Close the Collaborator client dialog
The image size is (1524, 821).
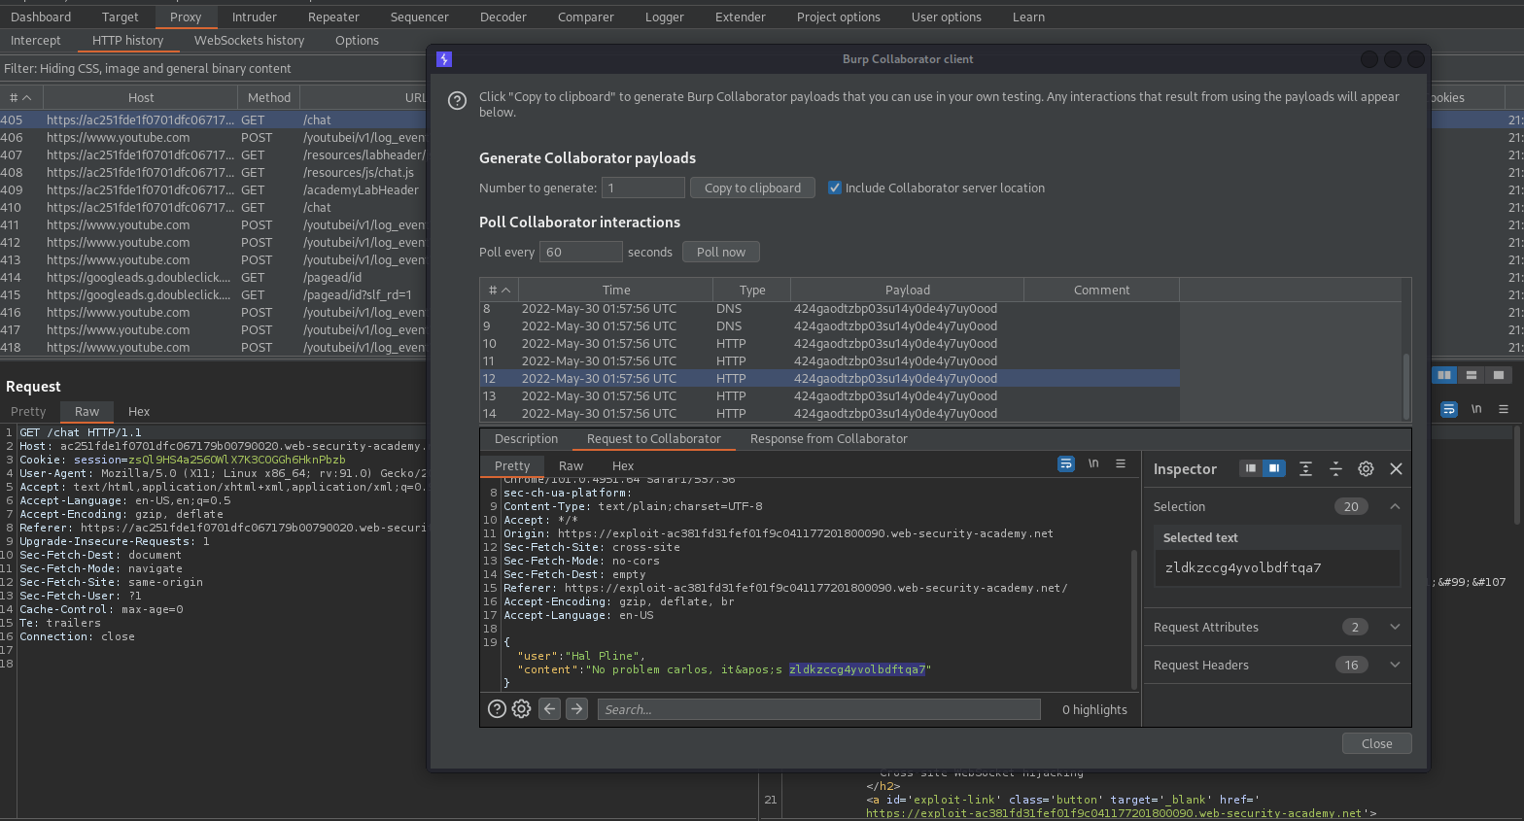[x=1376, y=743]
